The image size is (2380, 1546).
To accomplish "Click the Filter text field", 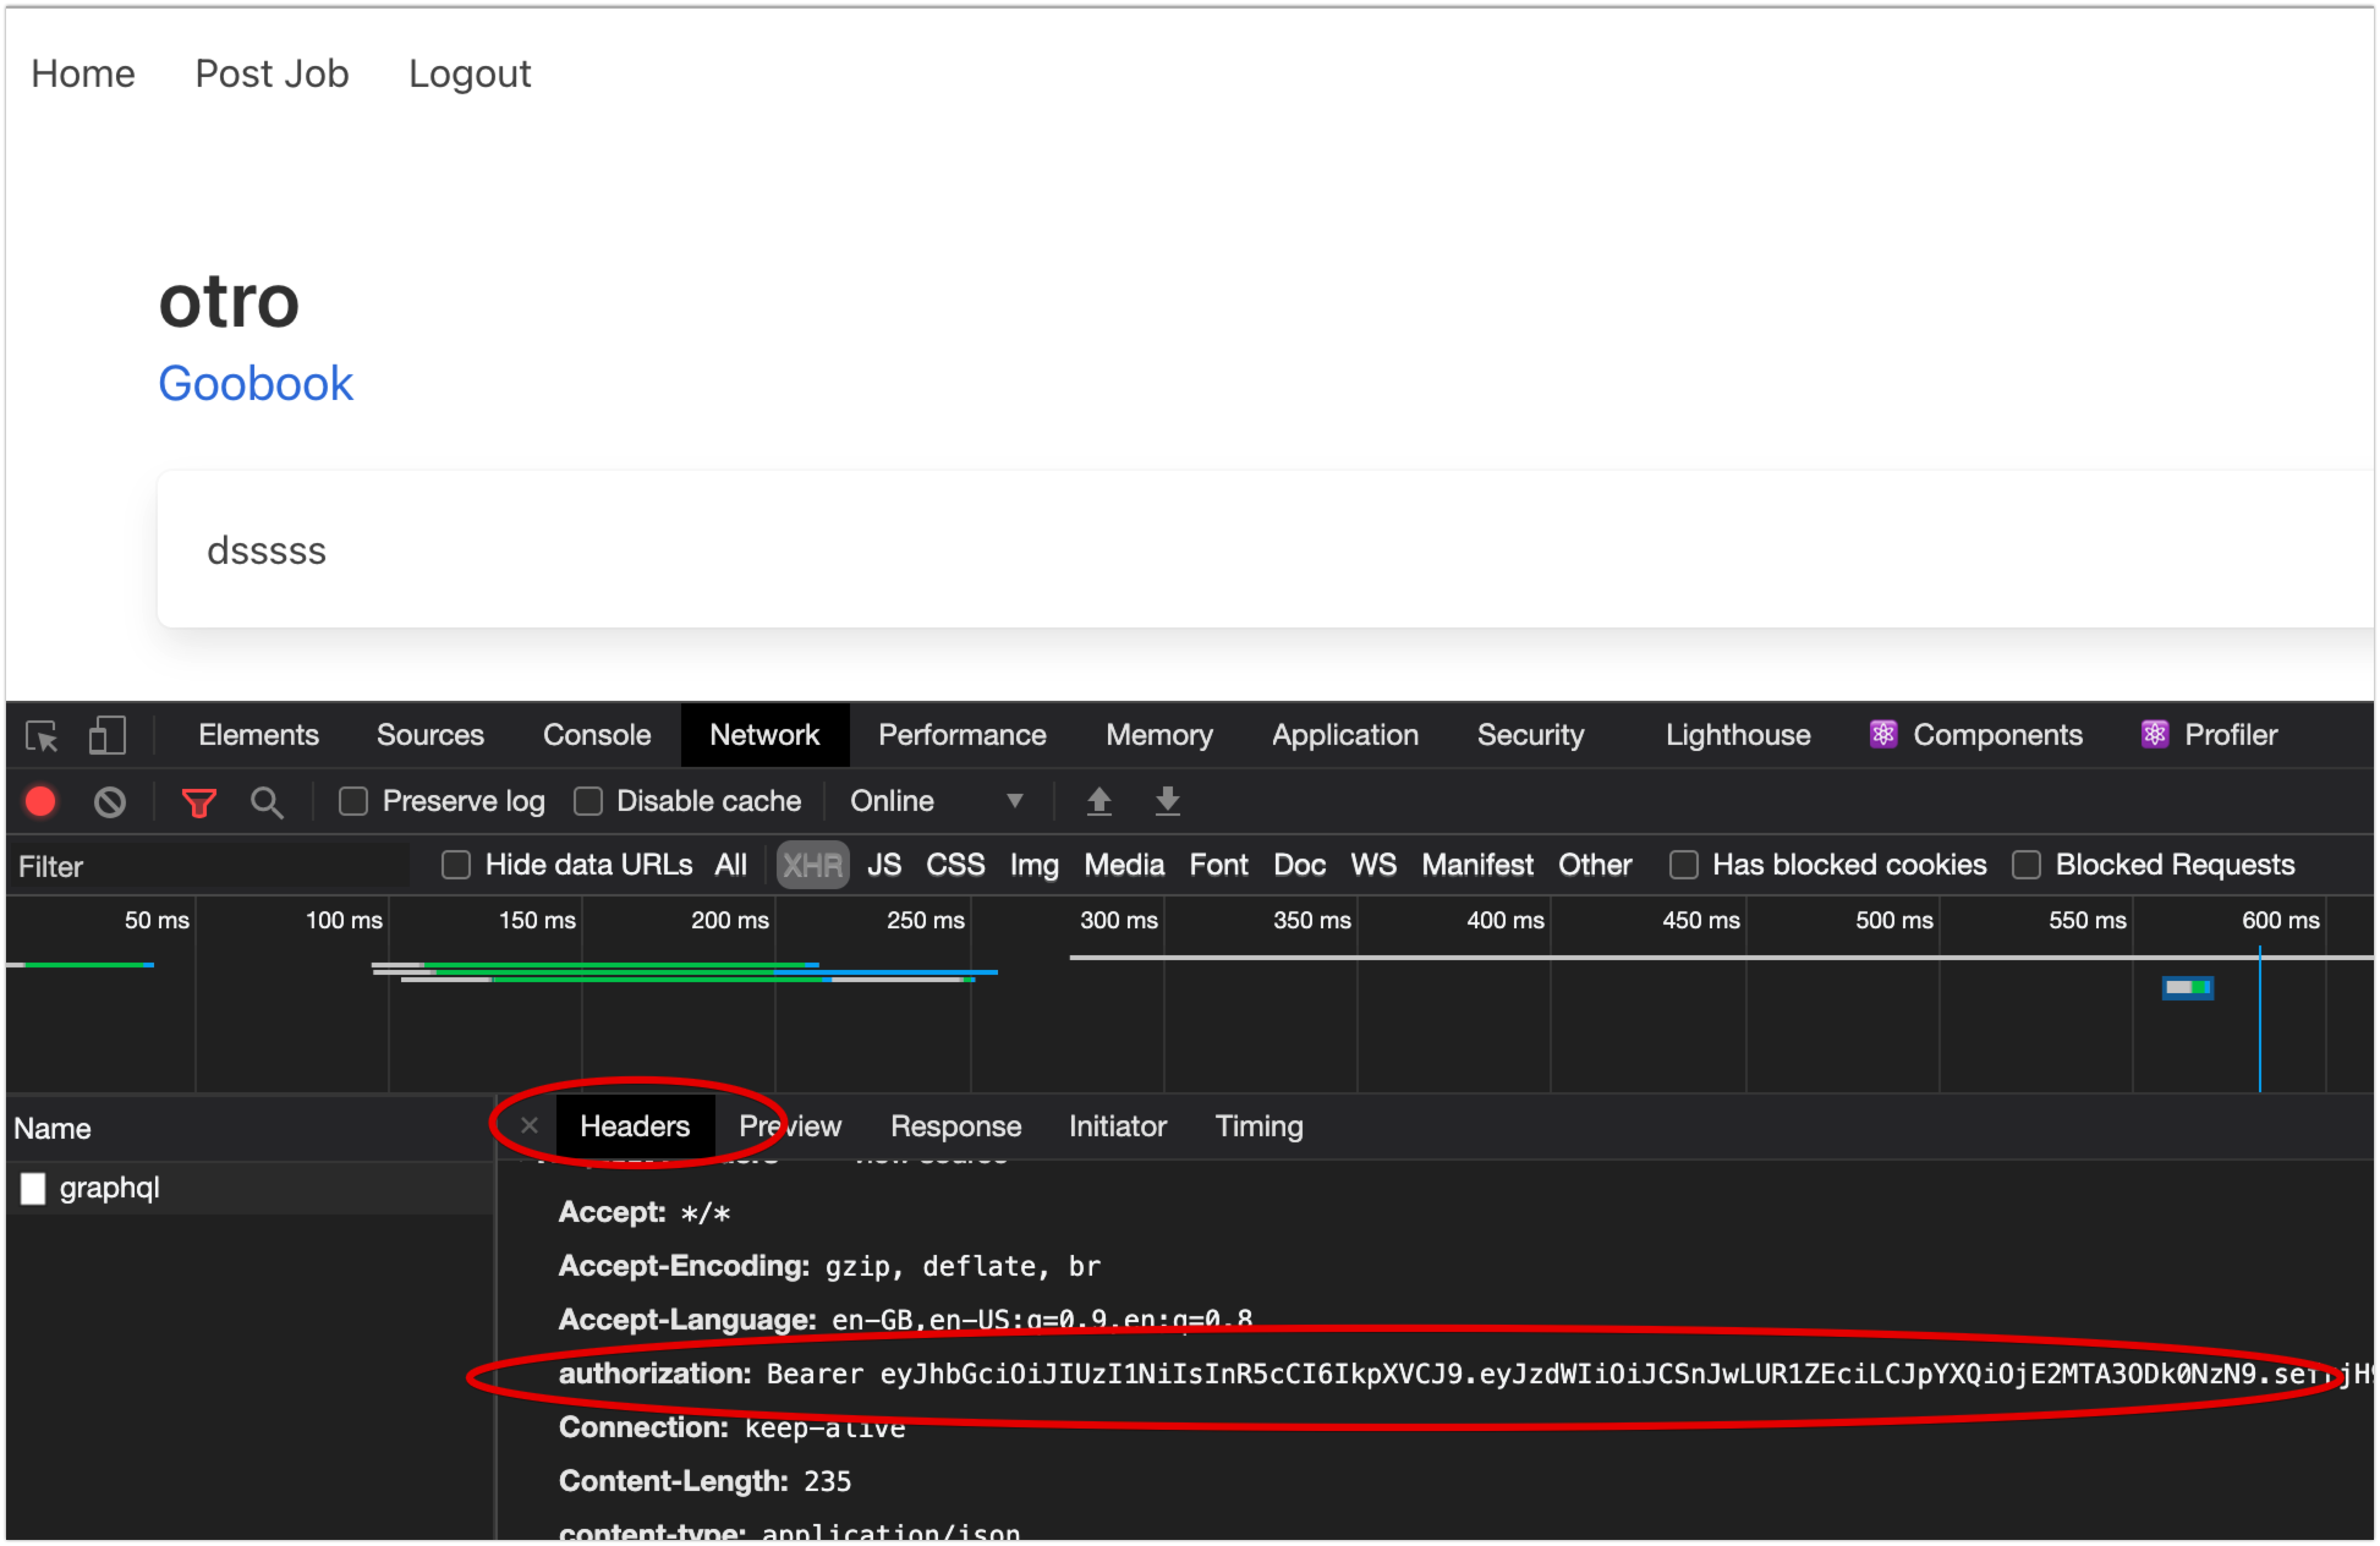I will tap(210, 867).
